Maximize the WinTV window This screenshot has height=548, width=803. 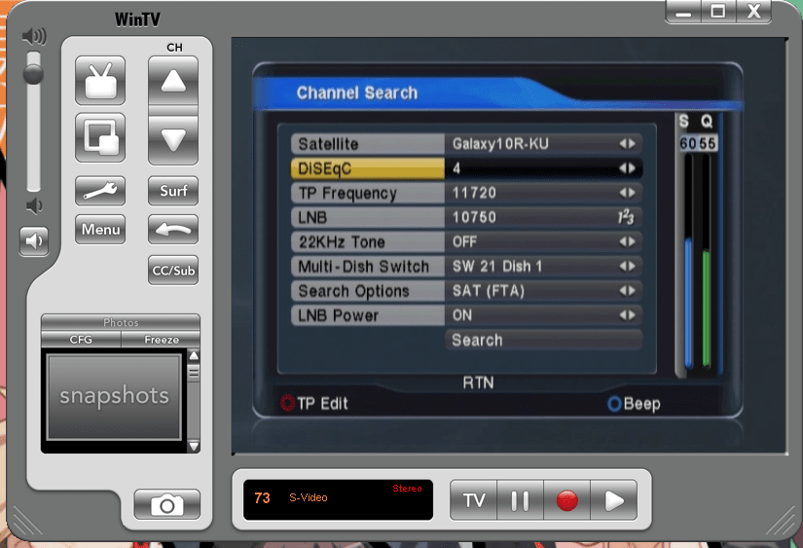[x=718, y=12]
